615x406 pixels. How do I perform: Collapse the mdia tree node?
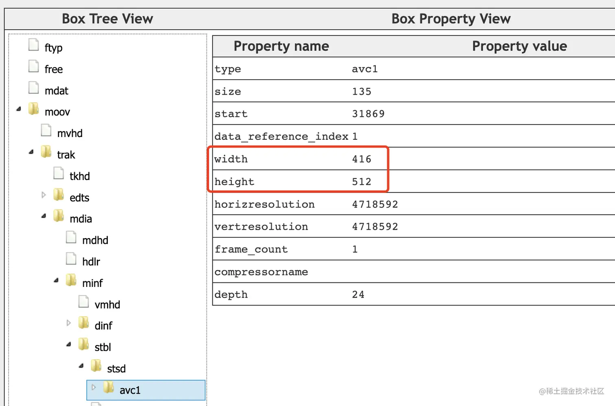click(44, 216)
